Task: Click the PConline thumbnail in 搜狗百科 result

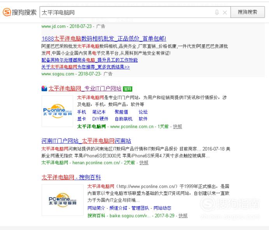Action: pyautogui.click(x=63, y=200)
